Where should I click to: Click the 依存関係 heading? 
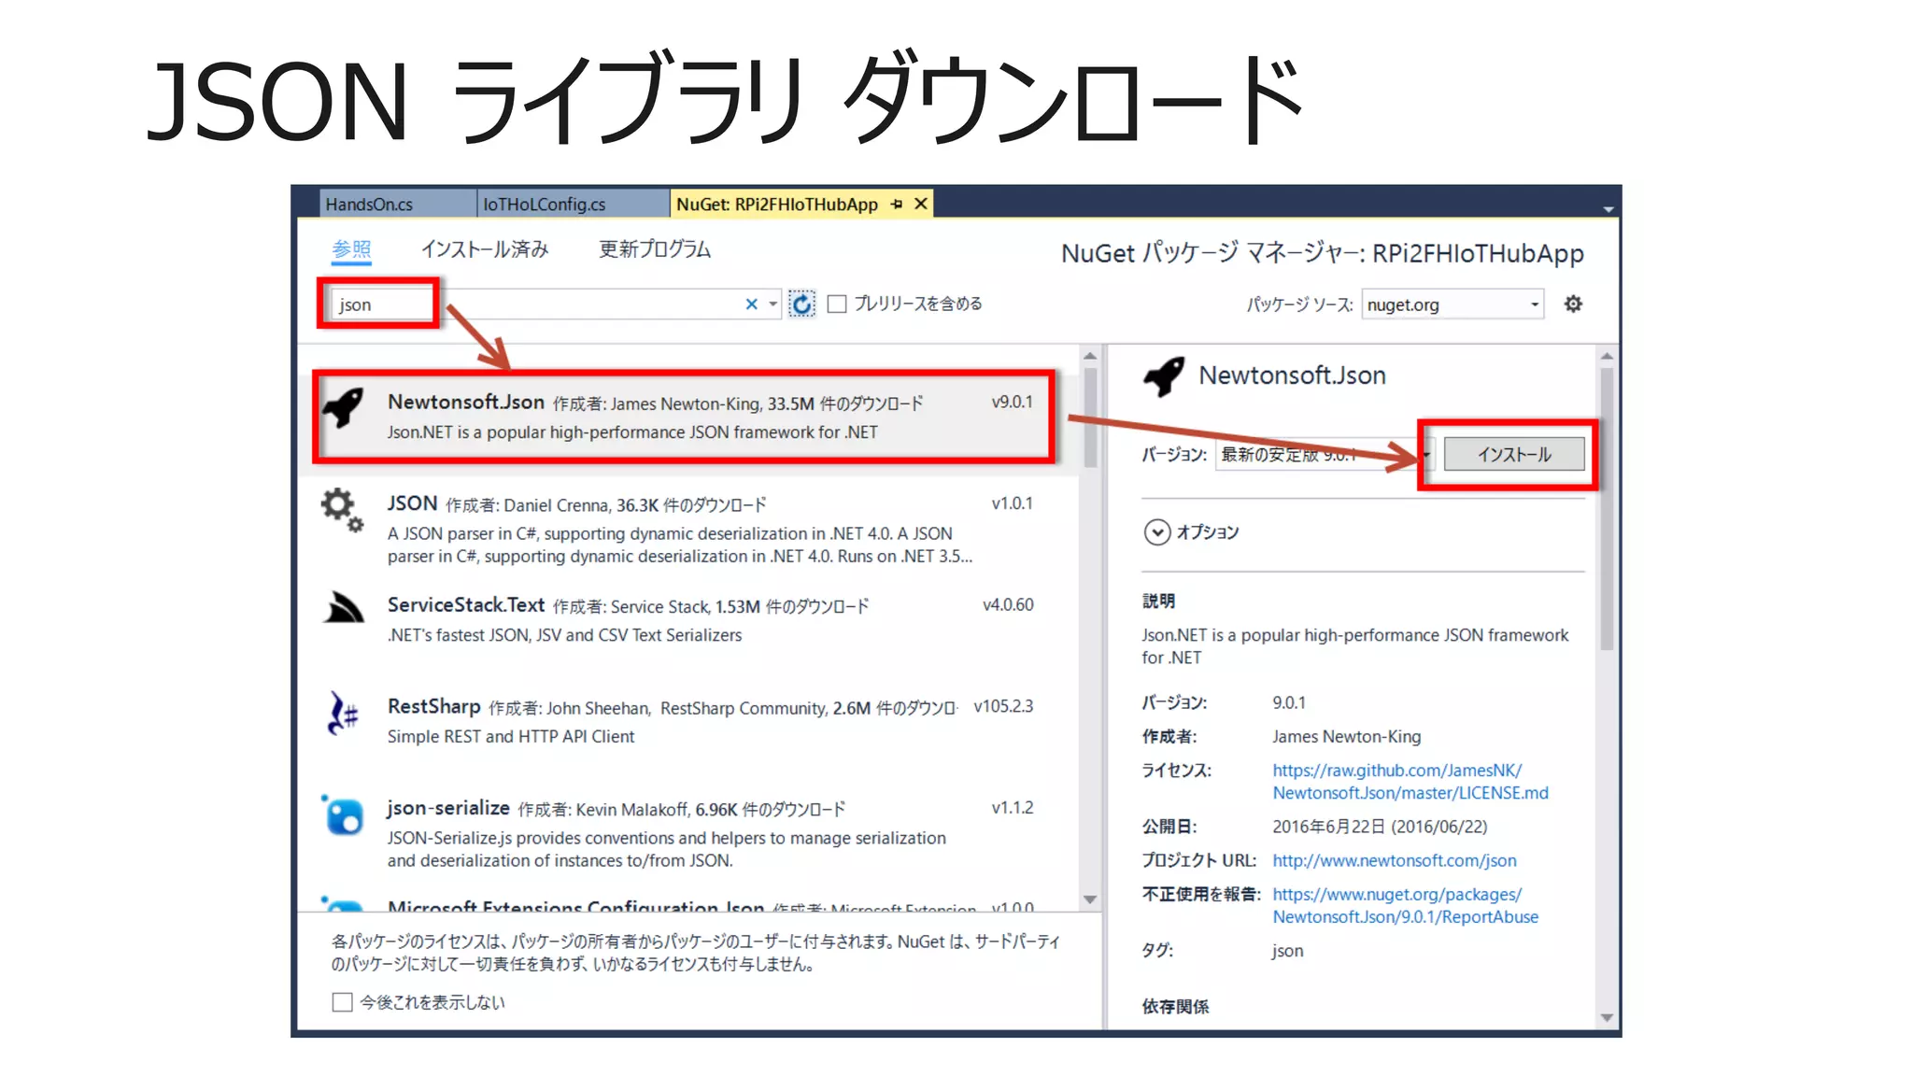1175,1007
